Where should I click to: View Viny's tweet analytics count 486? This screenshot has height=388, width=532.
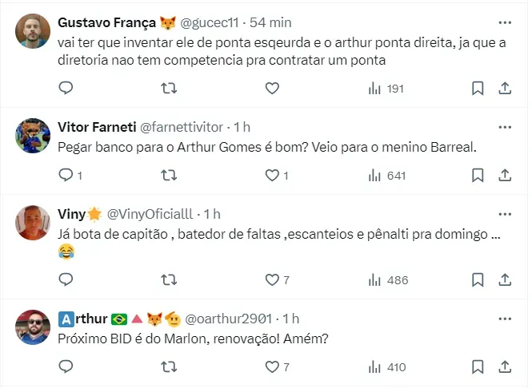[388, 280]
